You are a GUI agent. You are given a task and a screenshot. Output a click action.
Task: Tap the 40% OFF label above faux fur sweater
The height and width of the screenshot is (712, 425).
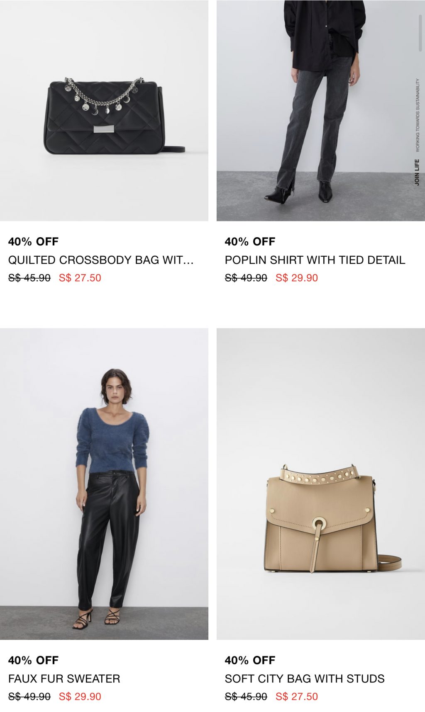[33, 661]
